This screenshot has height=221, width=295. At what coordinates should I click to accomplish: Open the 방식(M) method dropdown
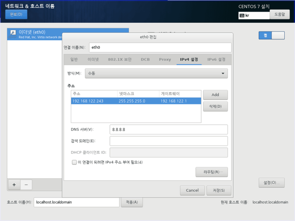point(156,73)
